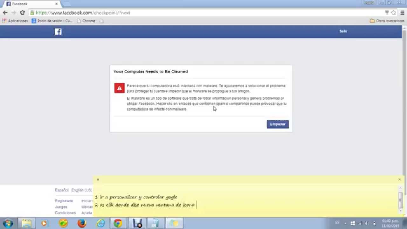This screenshot has width=407, height=229.
Task: Select the 'English (US)' language link
Action: [x=82, y=190]
